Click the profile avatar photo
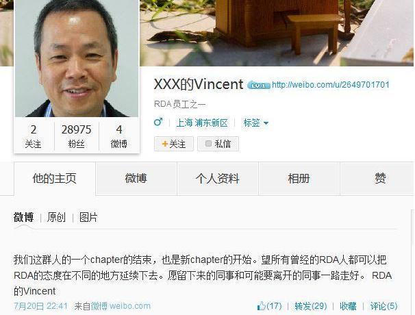The height and width of the screenshot is (315, 415). (x=77, y=58)
